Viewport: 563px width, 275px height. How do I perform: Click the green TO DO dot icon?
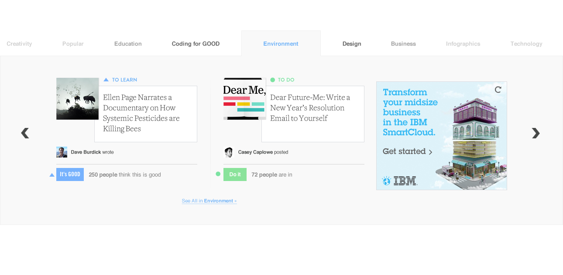tap(273, 79)
